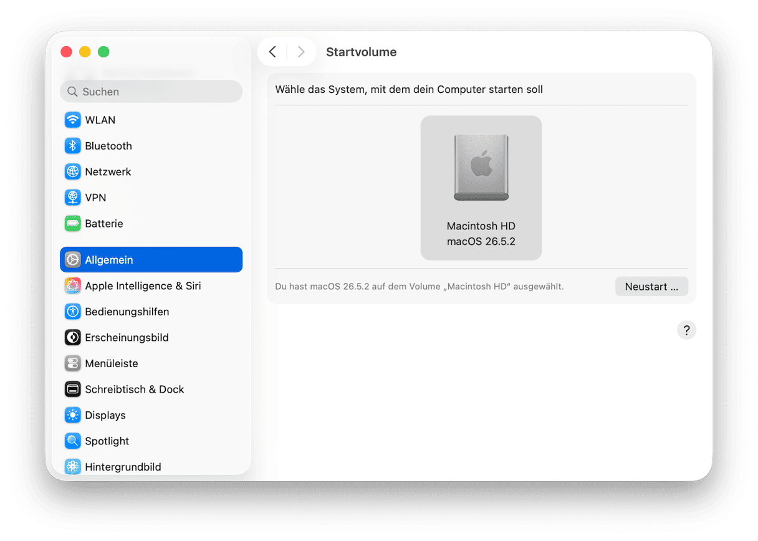Click the 'Macintosh HD' volume name

click(481, 226)
